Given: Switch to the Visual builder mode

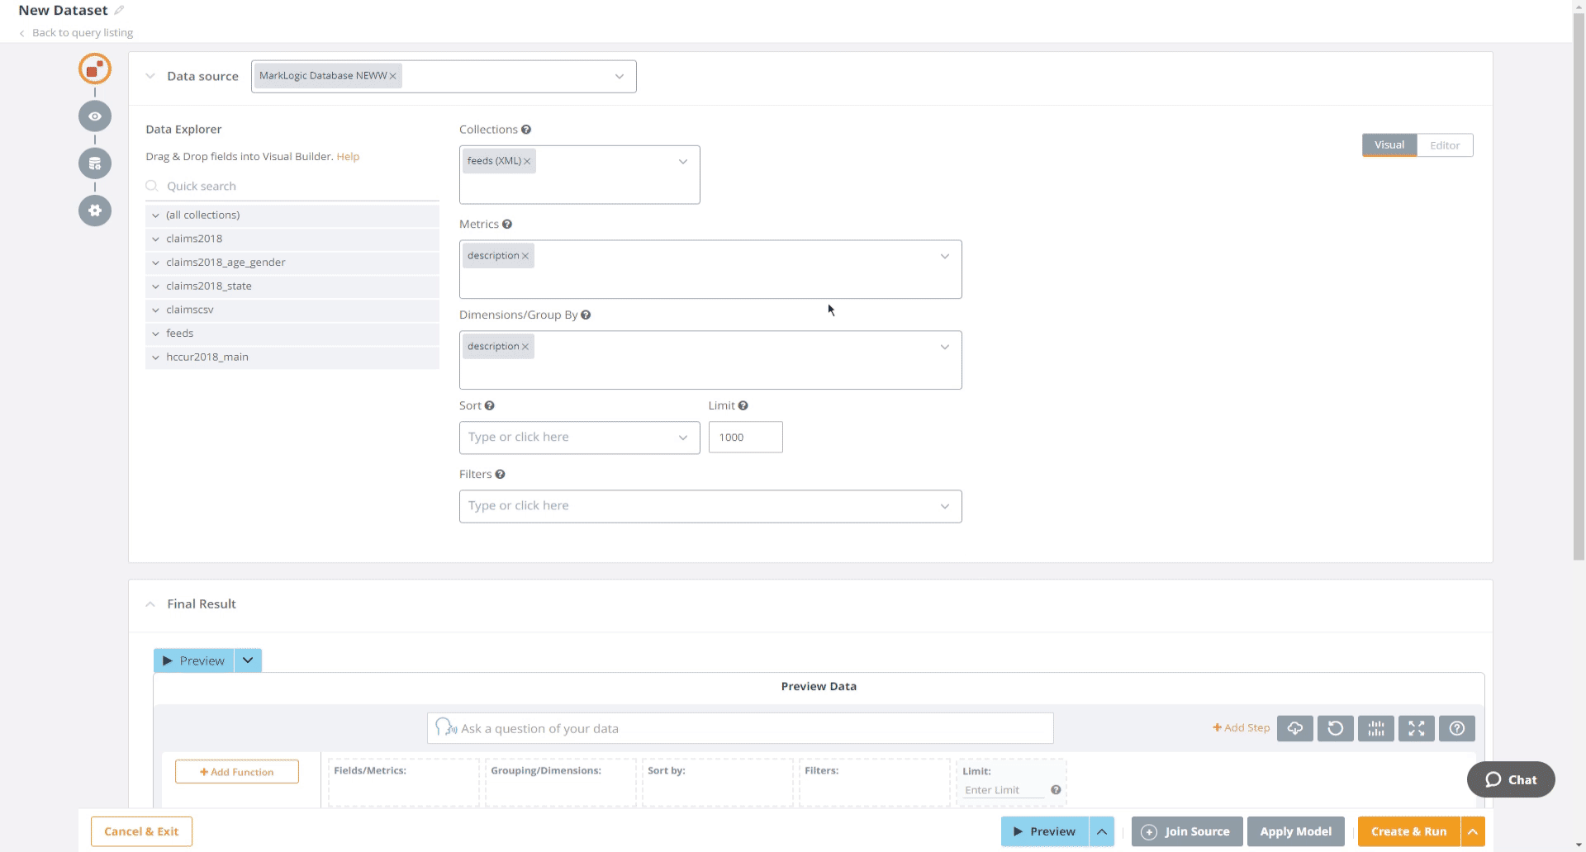Looking at the screenshot, I should [1389, 145].
